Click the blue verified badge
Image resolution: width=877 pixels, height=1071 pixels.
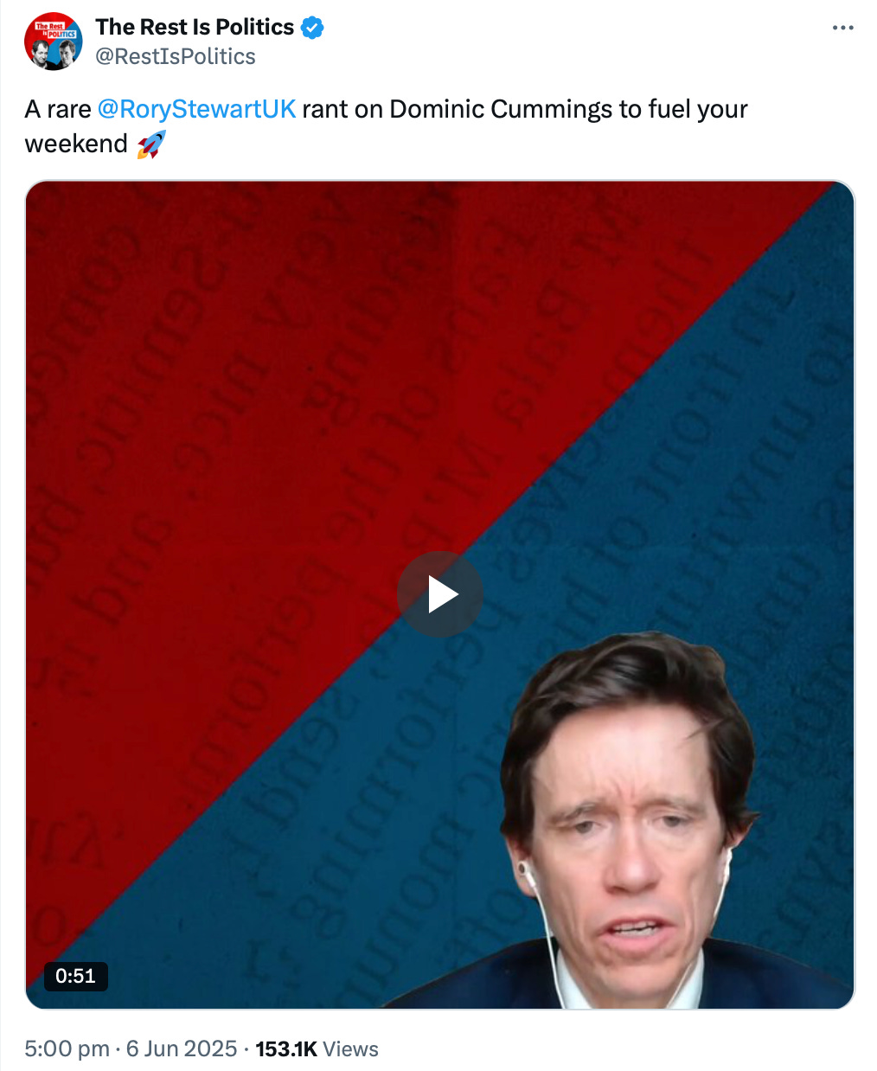point(312,28)
